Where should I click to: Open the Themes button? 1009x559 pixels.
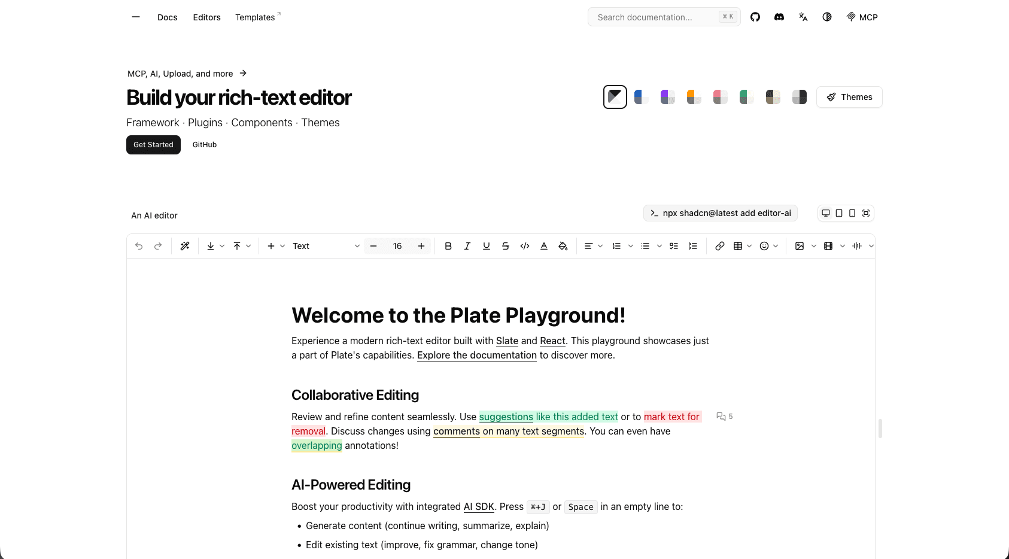point(849,97)
